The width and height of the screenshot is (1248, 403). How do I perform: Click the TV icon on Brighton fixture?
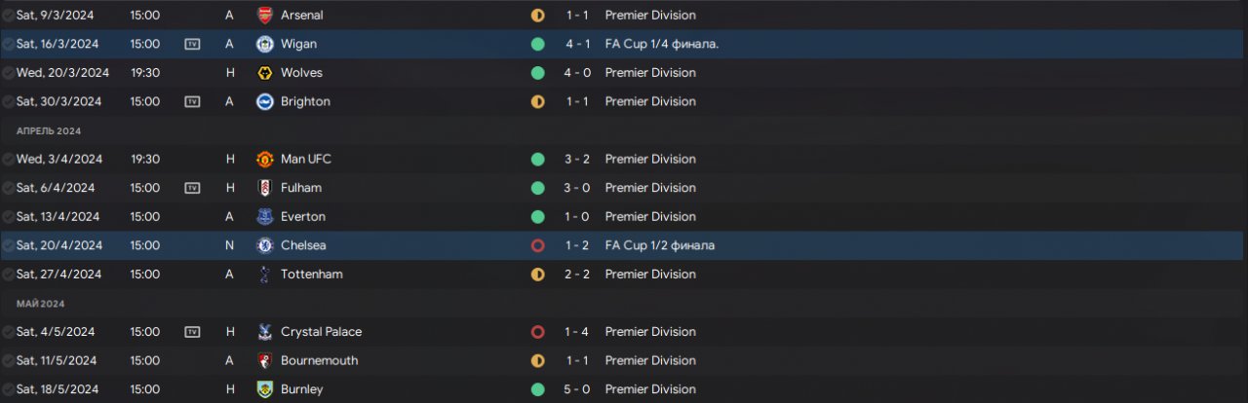[192, 101]
